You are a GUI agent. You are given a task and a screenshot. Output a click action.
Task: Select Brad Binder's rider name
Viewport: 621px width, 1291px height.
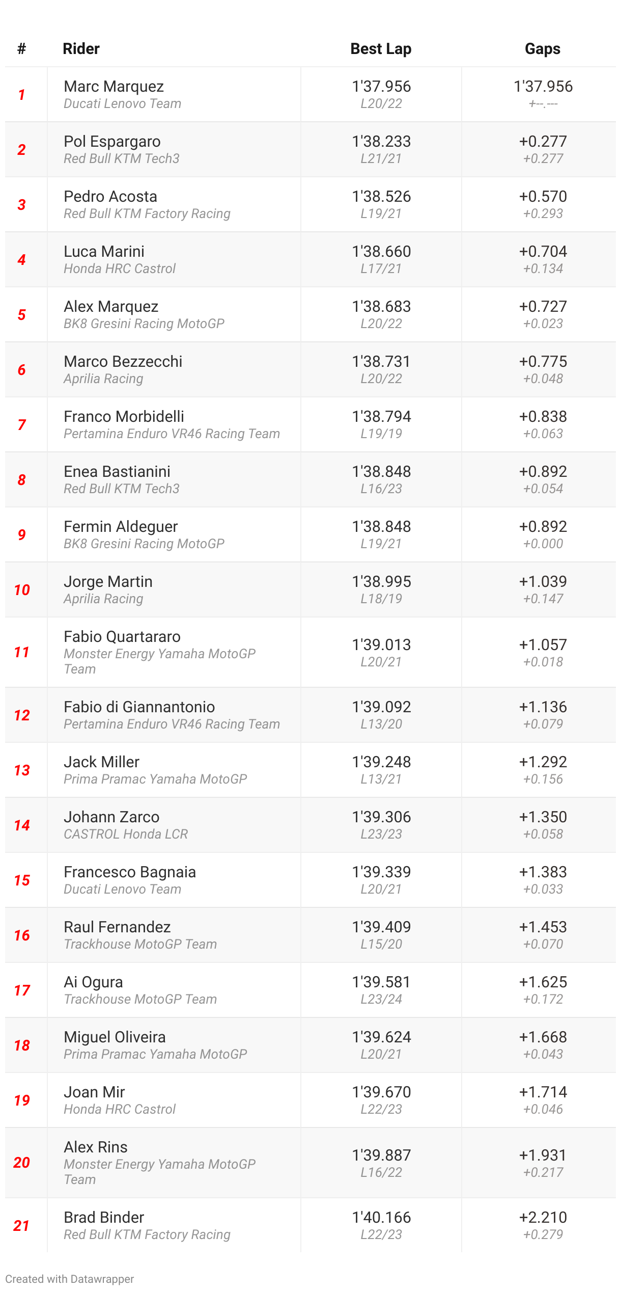tap(104, 1218)
